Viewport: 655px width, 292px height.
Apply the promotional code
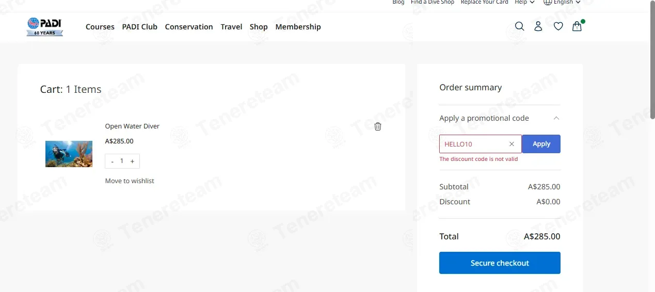541,144
